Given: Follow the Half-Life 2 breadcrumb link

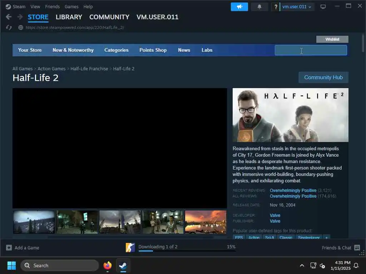Looking at the screenshot, I should pyautogui.click(x=124, y=69).
